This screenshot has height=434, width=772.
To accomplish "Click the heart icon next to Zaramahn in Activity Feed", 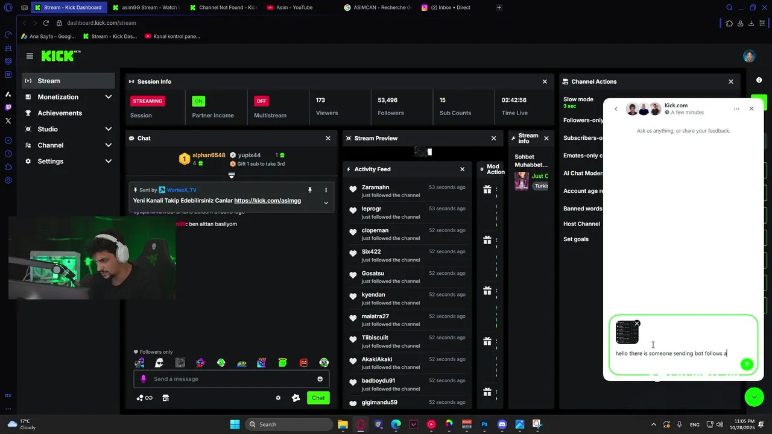I will point(353,189).
